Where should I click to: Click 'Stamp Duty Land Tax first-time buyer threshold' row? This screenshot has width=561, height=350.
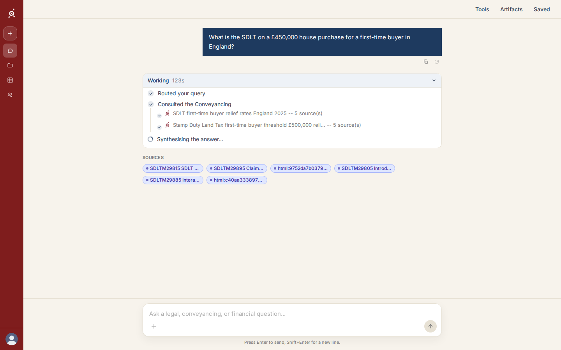tap(267, 125)
